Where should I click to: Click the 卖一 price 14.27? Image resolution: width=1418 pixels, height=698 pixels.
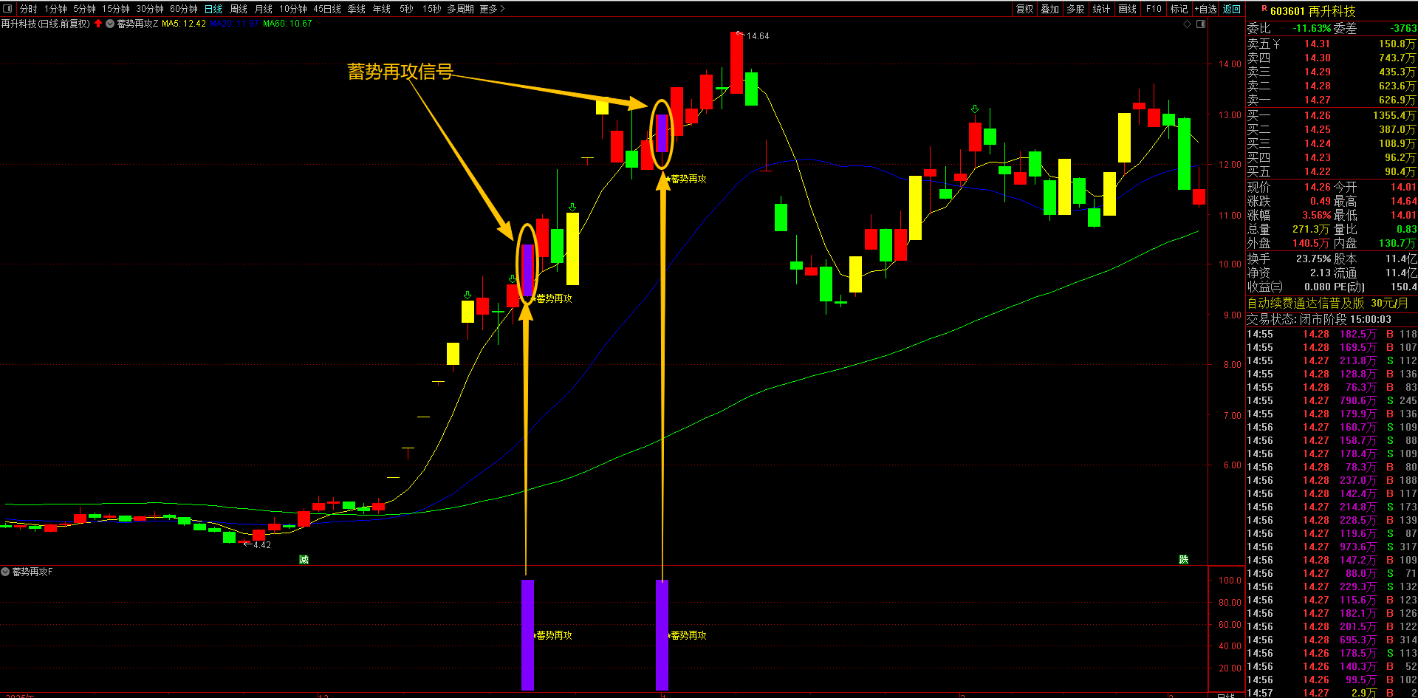click(x=1317, y=100)
